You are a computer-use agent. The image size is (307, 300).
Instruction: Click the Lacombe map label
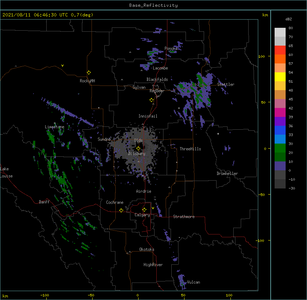160,68
